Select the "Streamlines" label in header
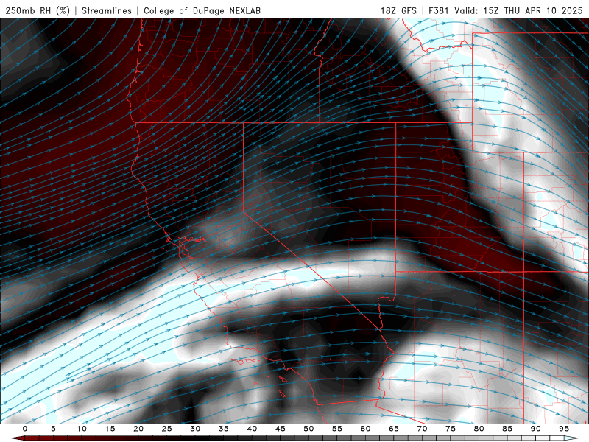 point(107,10)
